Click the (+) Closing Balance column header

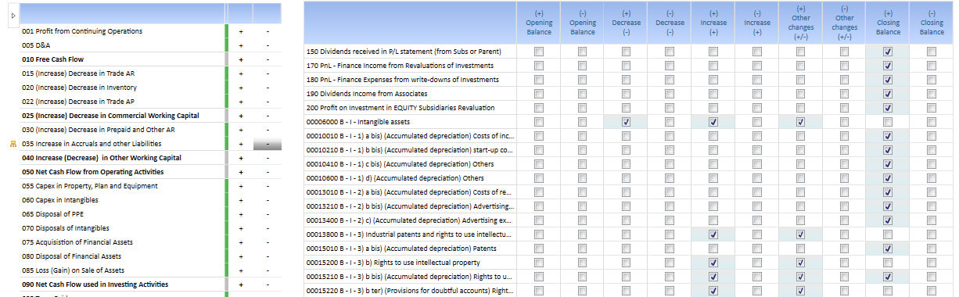(x=888, y=22)
